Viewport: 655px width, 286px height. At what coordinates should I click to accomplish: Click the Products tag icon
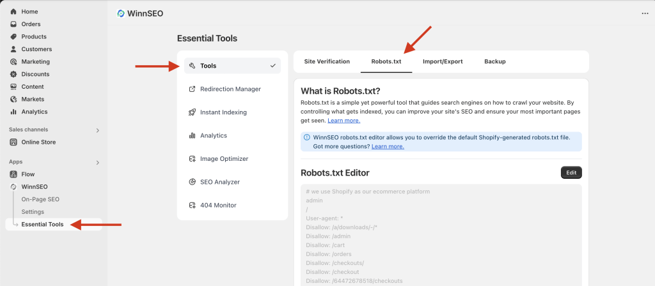tap(13, 36)
